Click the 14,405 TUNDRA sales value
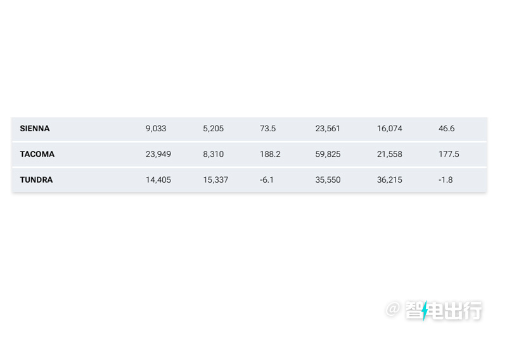507x338 pixels. click(158, 179)
